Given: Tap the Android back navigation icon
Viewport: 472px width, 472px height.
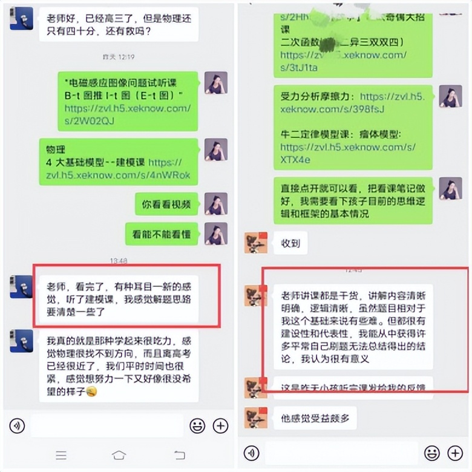Looking at the screenshot, I should click(x=180, y=455).
